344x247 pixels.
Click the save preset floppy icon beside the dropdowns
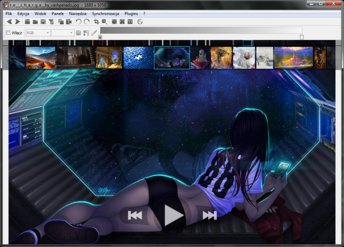pyautogui.click(x=78, y=33)
